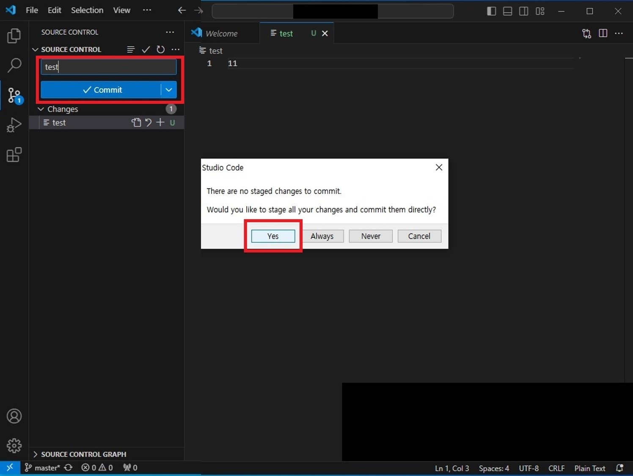Open changes compare icon in editor toolbar
The width and height of the screenshot is (633, 476).
586,33
